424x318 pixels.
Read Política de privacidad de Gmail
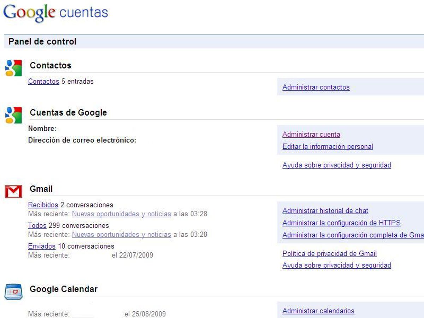tap(329, 254)
